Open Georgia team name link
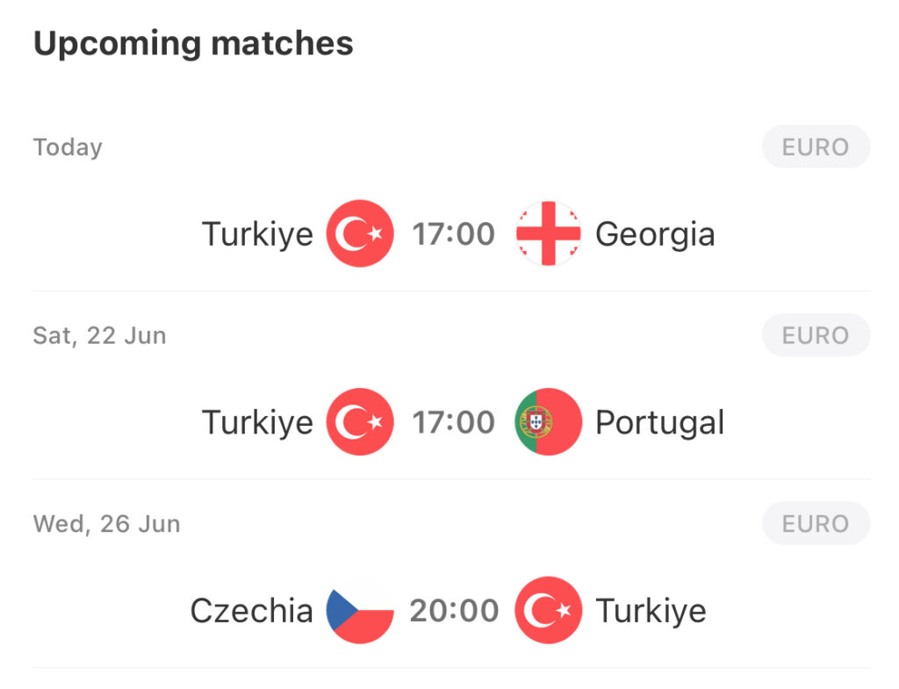Screen dimensions: 899x689 point(655,235)
